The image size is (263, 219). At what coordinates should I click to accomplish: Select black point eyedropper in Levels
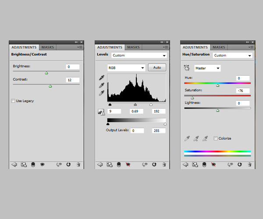click(102, 78)
